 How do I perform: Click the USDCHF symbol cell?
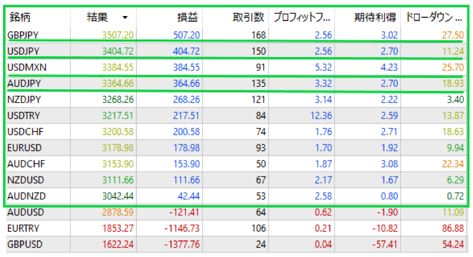25,132
